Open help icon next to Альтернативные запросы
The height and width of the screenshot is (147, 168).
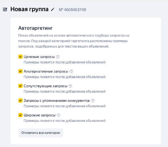(71, 71)
